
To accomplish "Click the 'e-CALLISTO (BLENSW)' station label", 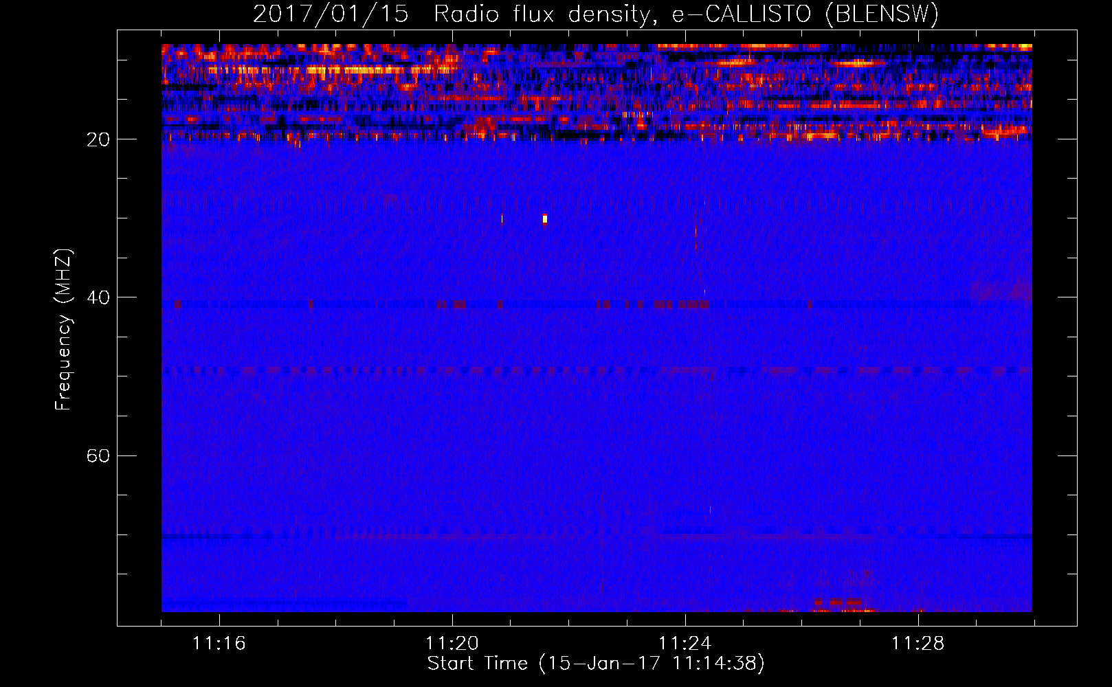I will pyautogui.click(x=805, y=14).
